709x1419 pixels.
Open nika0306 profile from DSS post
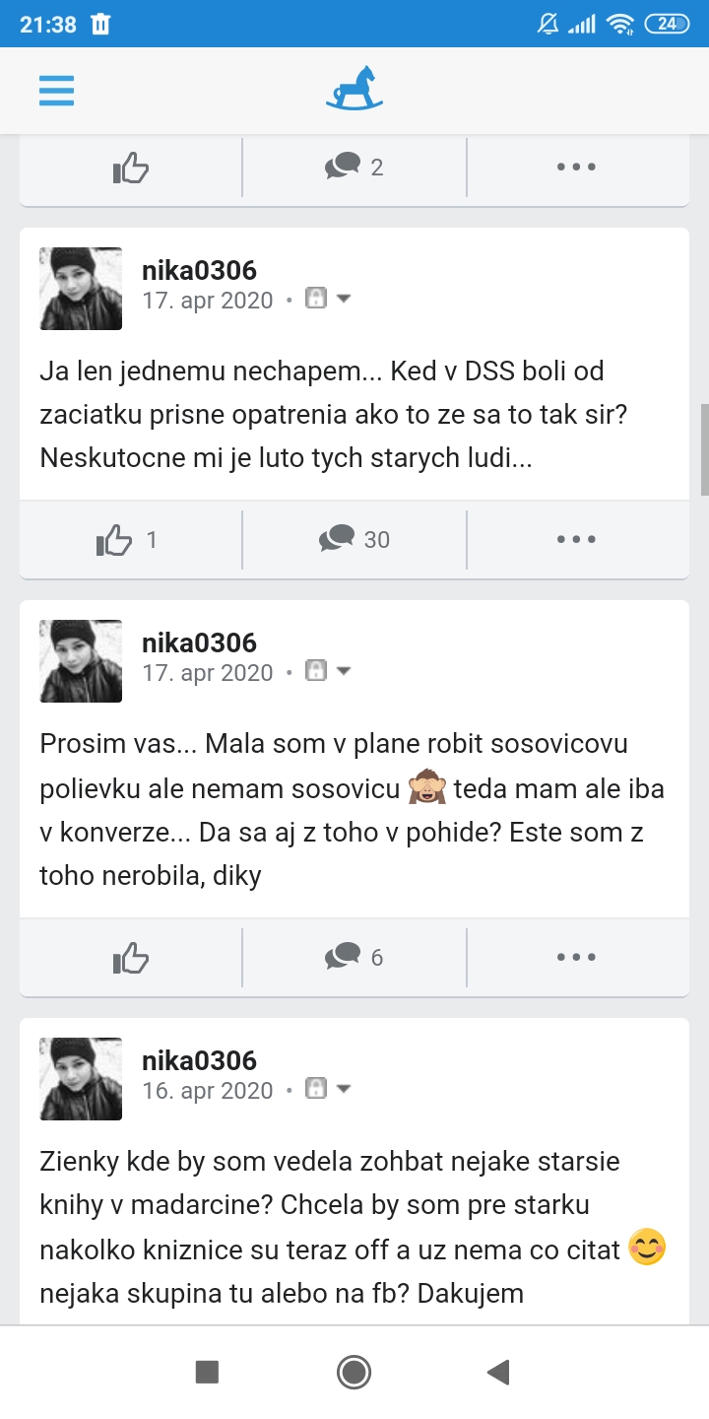pyautogui.click(x=199, y=270)
